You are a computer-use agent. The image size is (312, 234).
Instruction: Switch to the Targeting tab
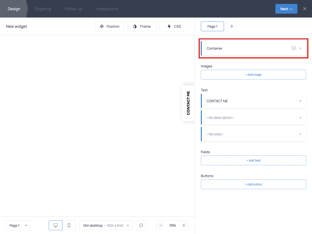tap(42, 9)
